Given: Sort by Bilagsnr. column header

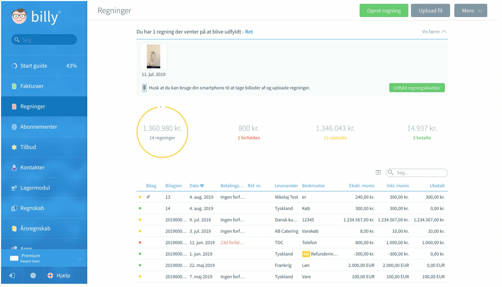Looking at the screenshot, I should [174, 186].
